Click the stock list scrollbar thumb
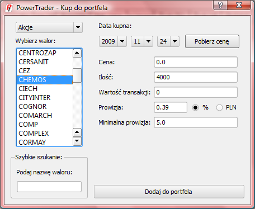Screen dimensions: 255x209 (77, 75)
